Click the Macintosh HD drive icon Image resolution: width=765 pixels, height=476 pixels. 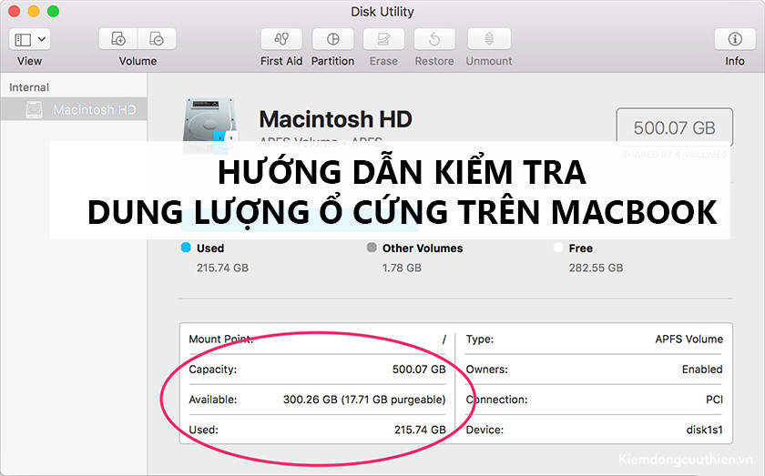coord(210,125)
